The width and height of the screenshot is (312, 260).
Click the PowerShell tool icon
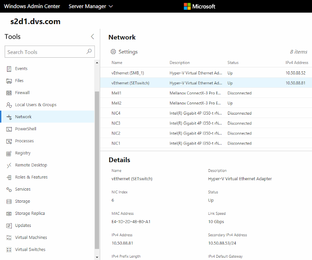point(9,129)
